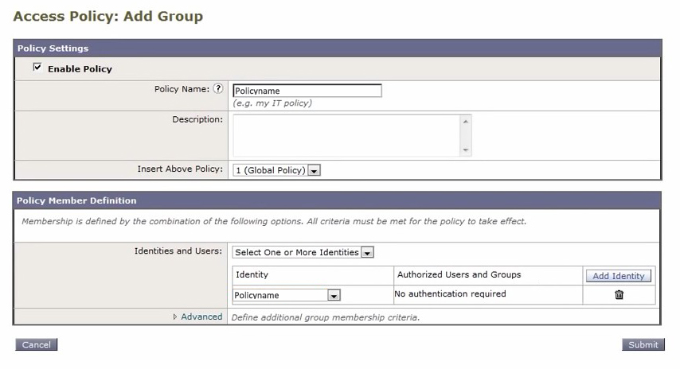Image resolution: width=680 pixels, height=369 pixels.
Task: Open the Select One or More Identities dropdown
Action: pyautogui.click(x=367, y=253)
